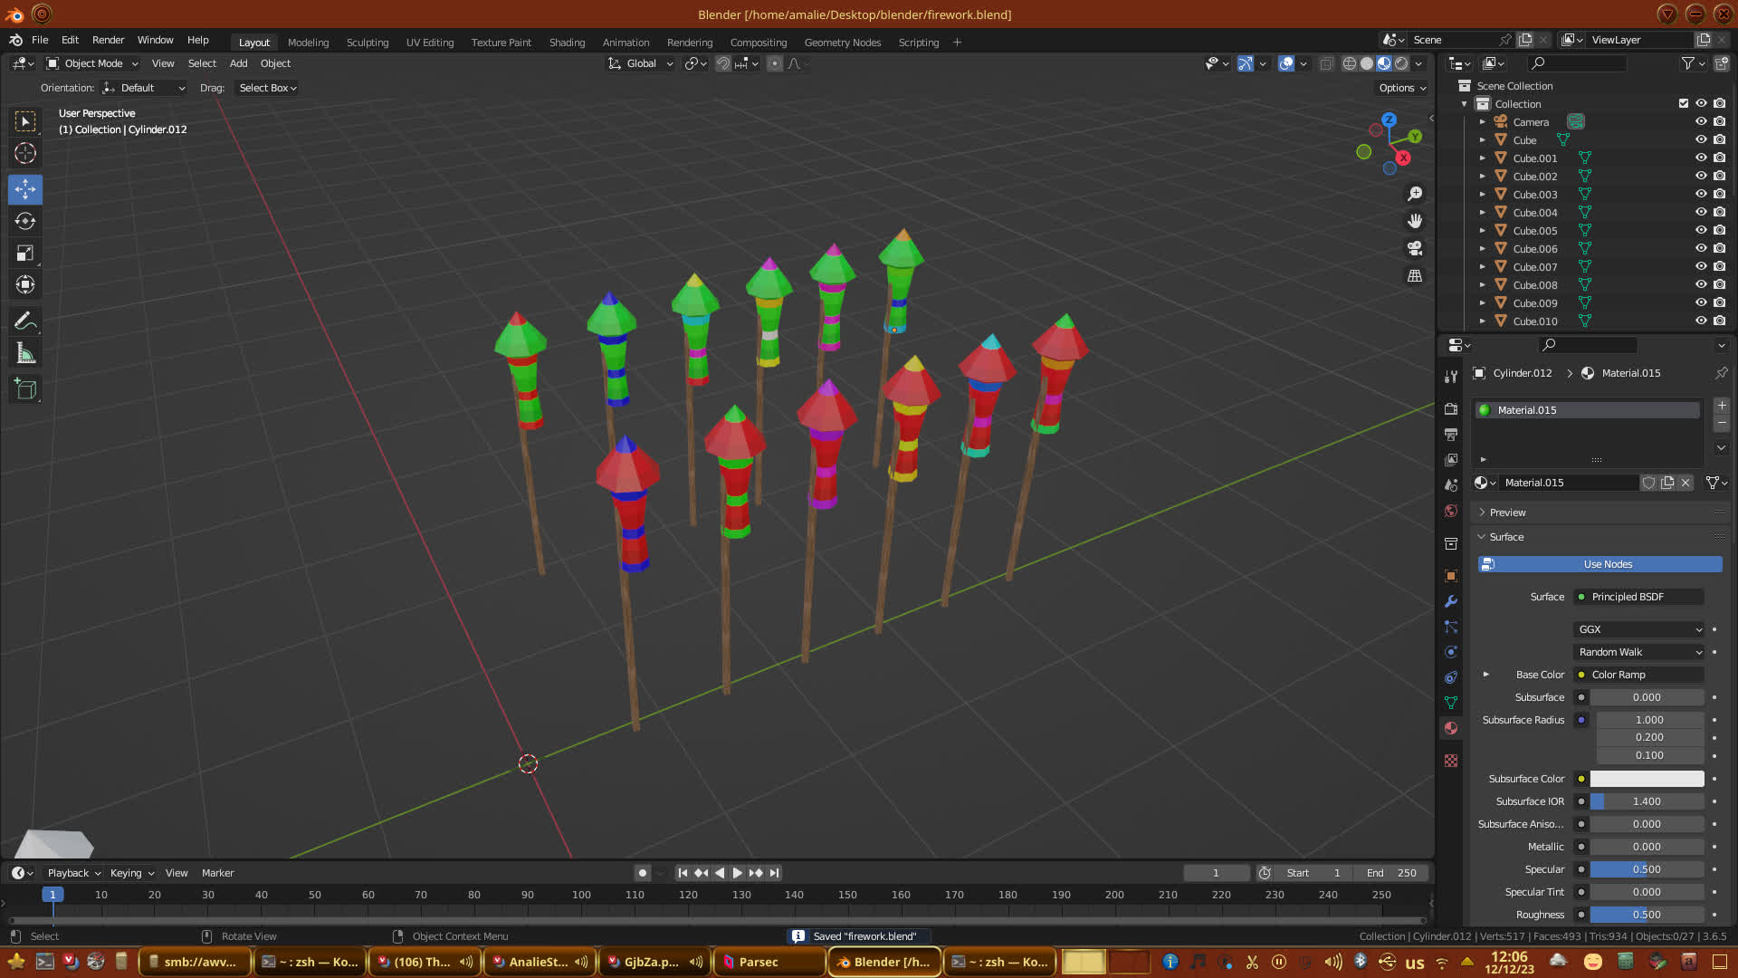Select the Scale tool

(25, 254)
